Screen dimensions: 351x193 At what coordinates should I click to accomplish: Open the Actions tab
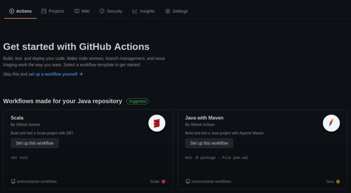(20, 11)
